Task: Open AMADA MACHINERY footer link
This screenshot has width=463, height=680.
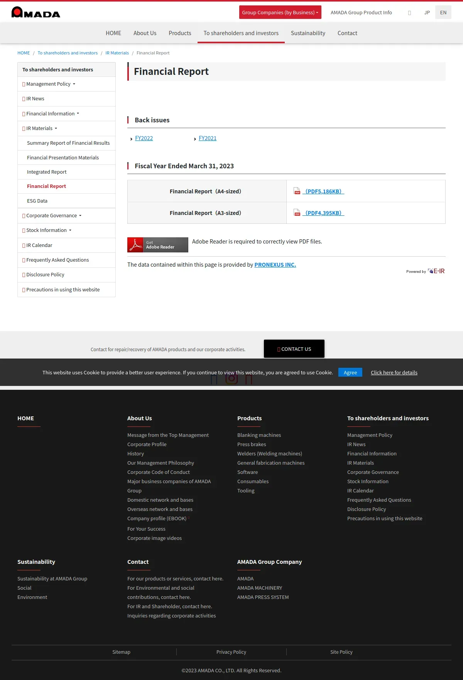Action: [260, 588]
